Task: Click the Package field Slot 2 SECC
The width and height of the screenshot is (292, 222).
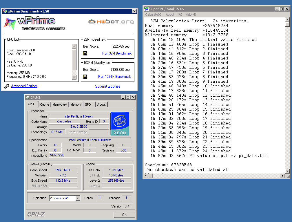Action: 79,127
